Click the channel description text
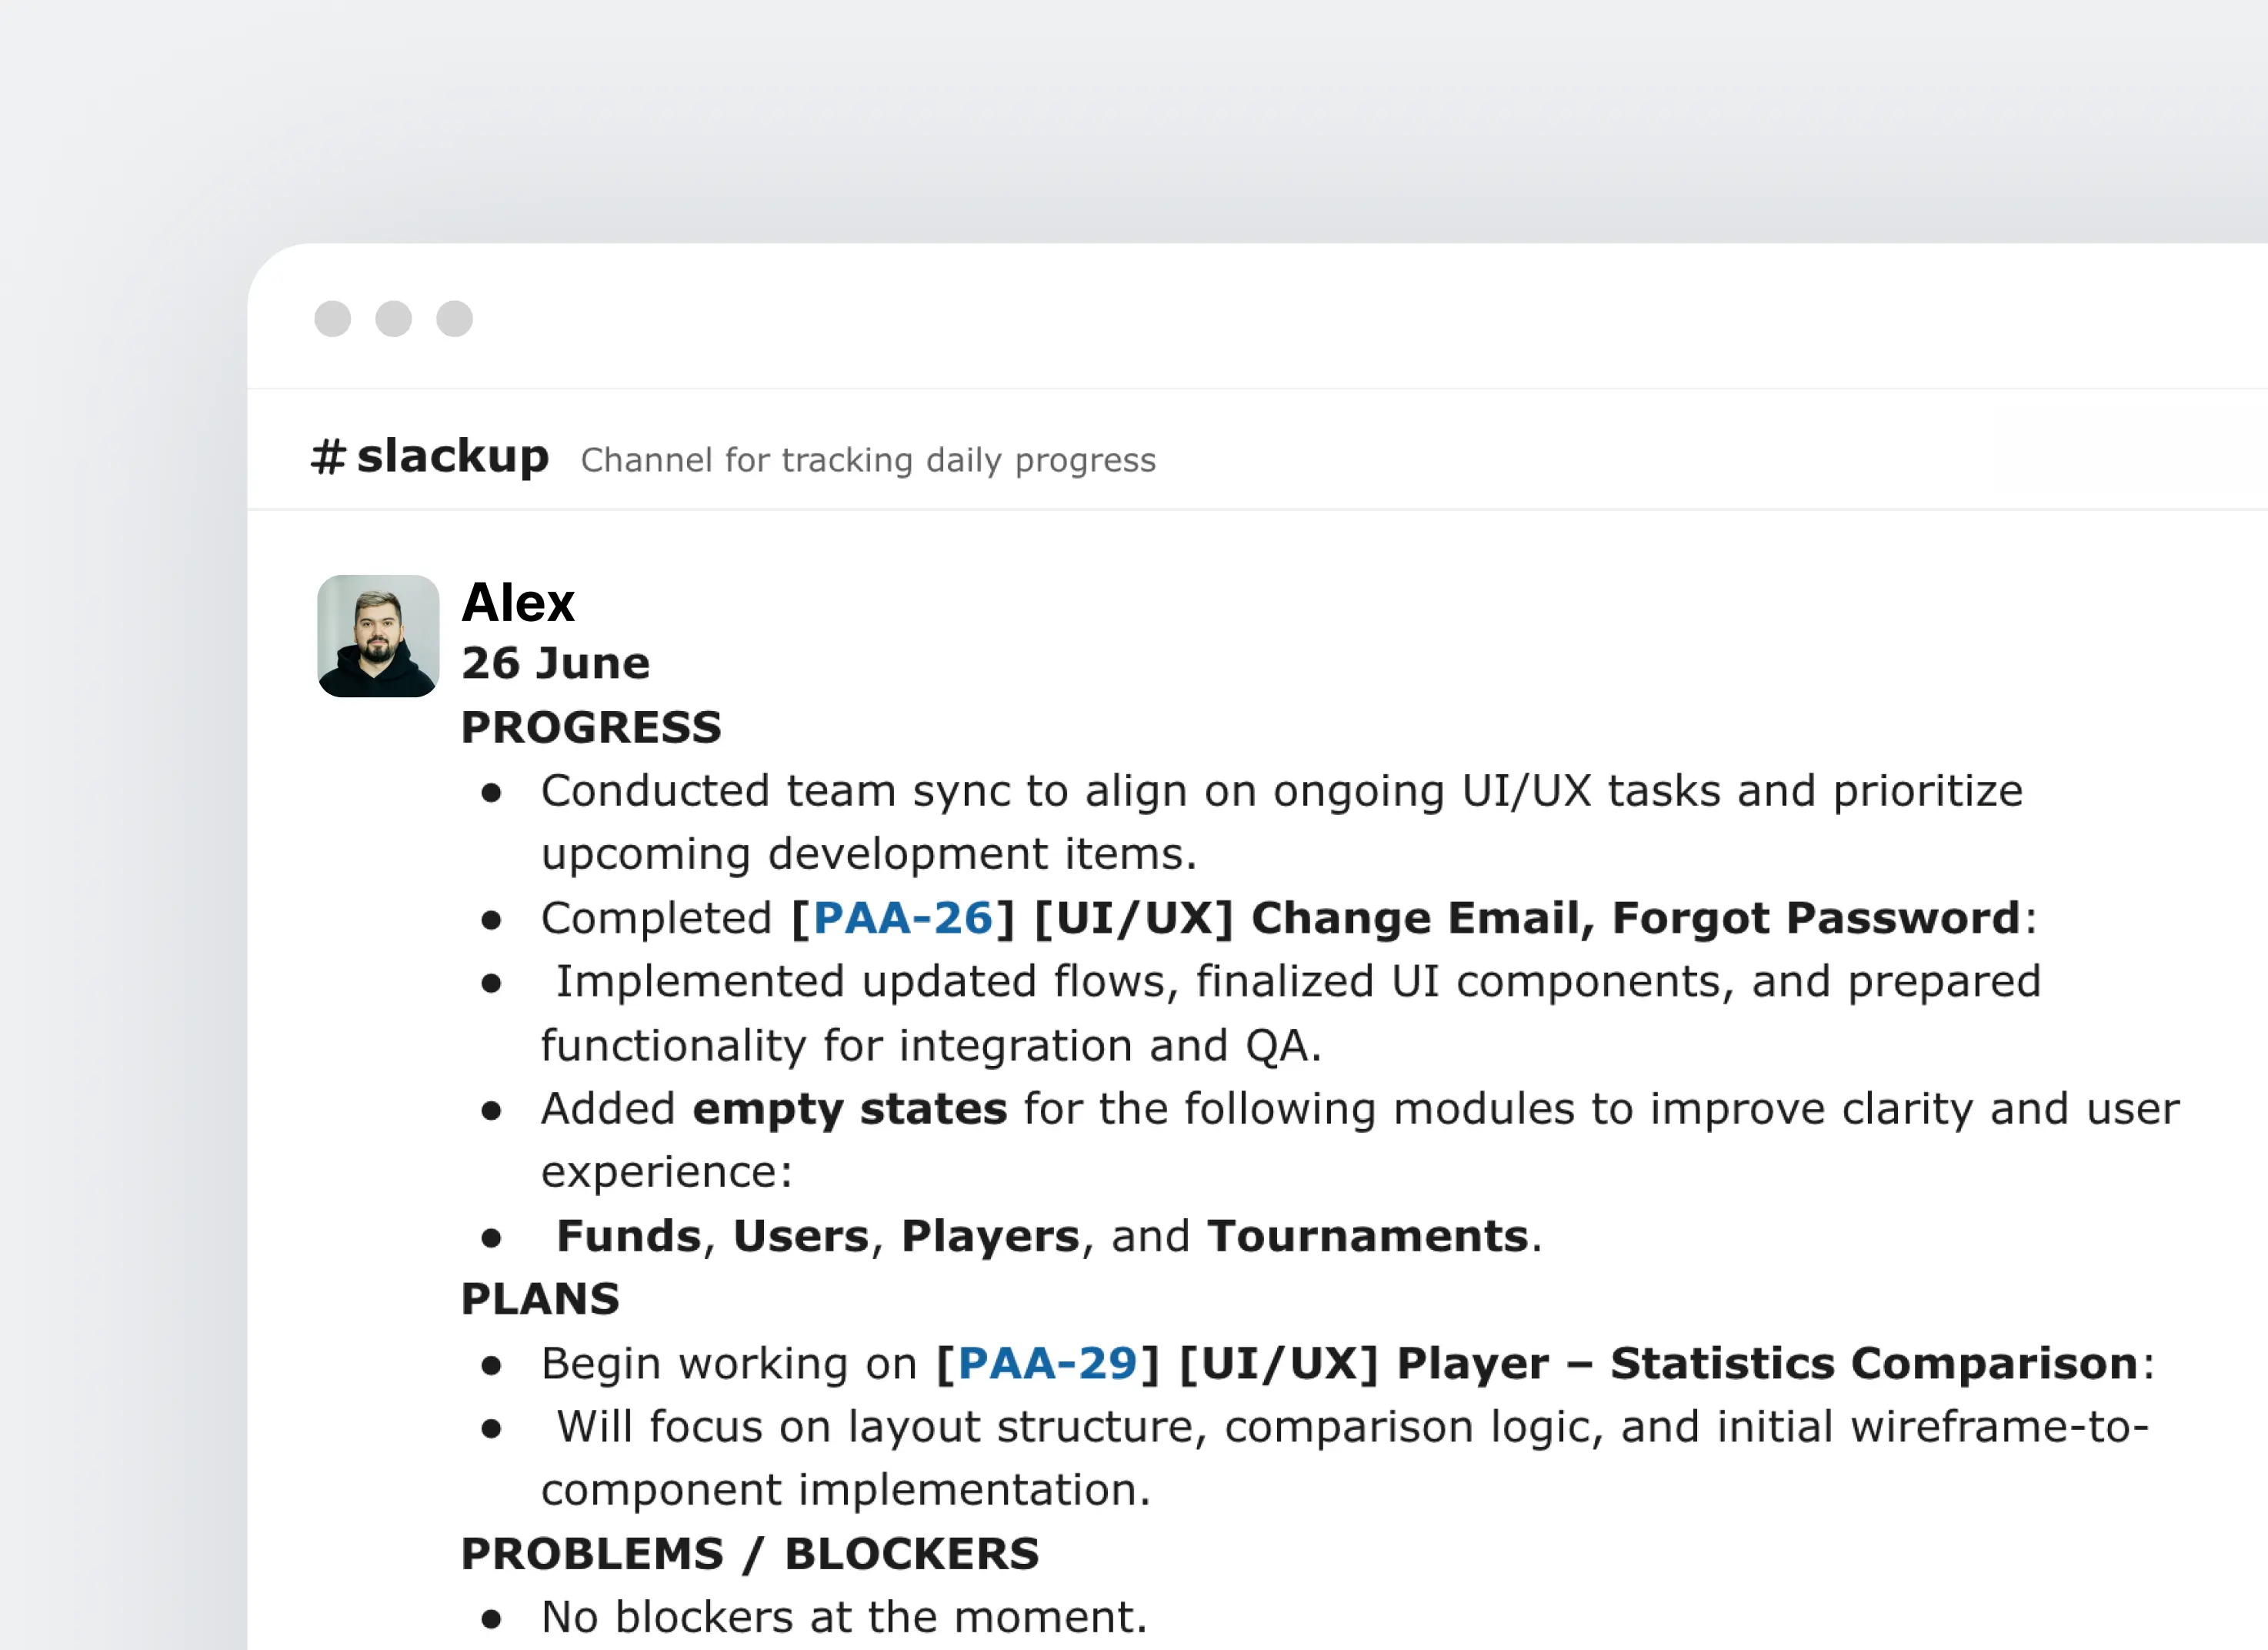Screen dimensions: 2268x1650 (x=868, y=460)
